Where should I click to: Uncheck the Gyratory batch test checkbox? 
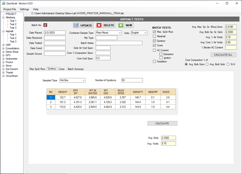point(154,41)
